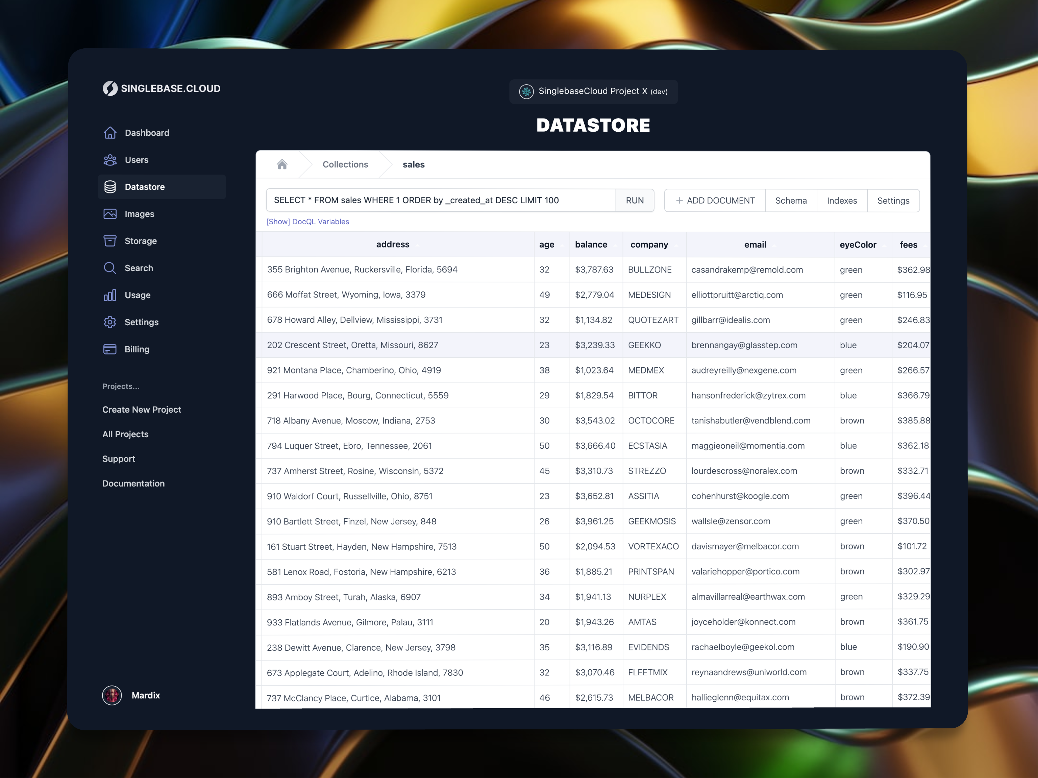Focus the SELECT query input field
The height and width of the screenshot is (778, 1038).
click(x=440, y=200)
